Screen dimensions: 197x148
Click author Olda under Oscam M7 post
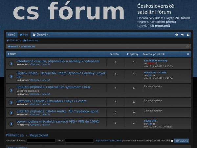150,76
